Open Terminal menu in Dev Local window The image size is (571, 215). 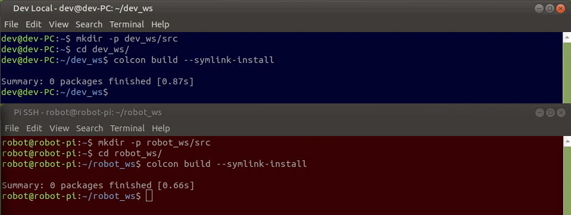point(127,24)
